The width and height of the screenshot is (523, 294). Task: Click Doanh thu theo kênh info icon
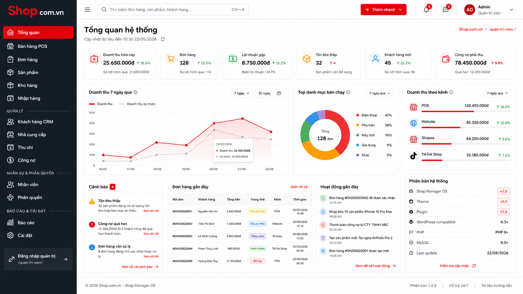[x=451, y=92]
